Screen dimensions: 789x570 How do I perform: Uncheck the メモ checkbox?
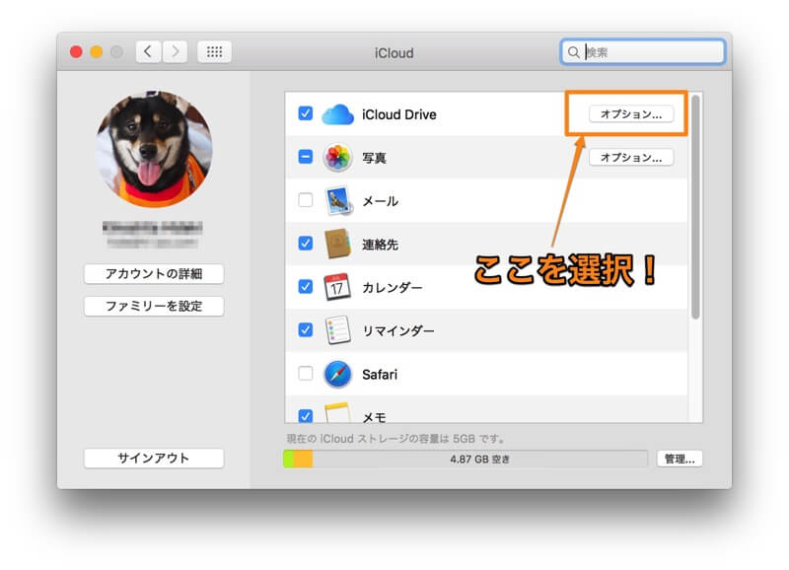[305, 415]
